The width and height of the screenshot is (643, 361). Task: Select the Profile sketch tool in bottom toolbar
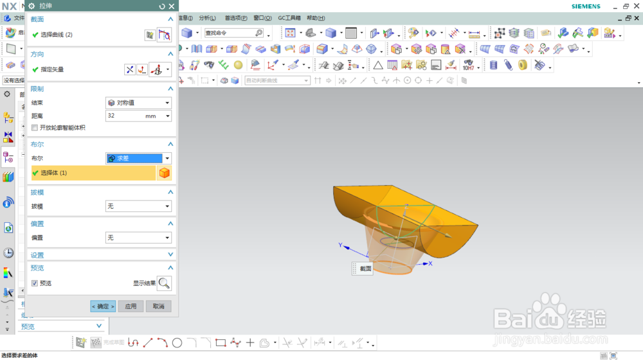(x=133, y=342)
